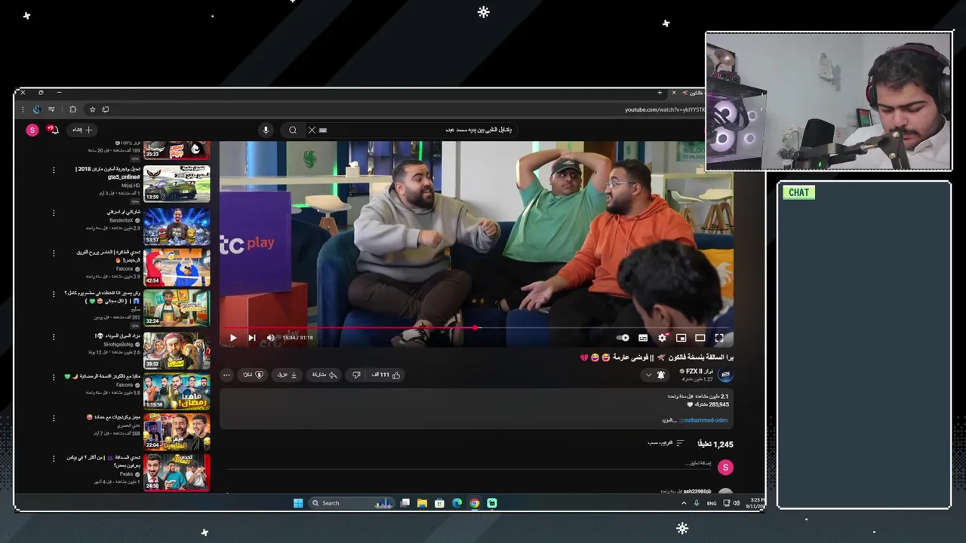Open the sort comments dropdown
The height and width of the screenshot is (543, 966).
[x=666, y=443]
